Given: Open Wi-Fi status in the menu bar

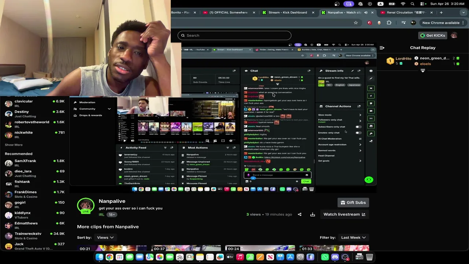Looking at the screenshot, I should [403, 4].
